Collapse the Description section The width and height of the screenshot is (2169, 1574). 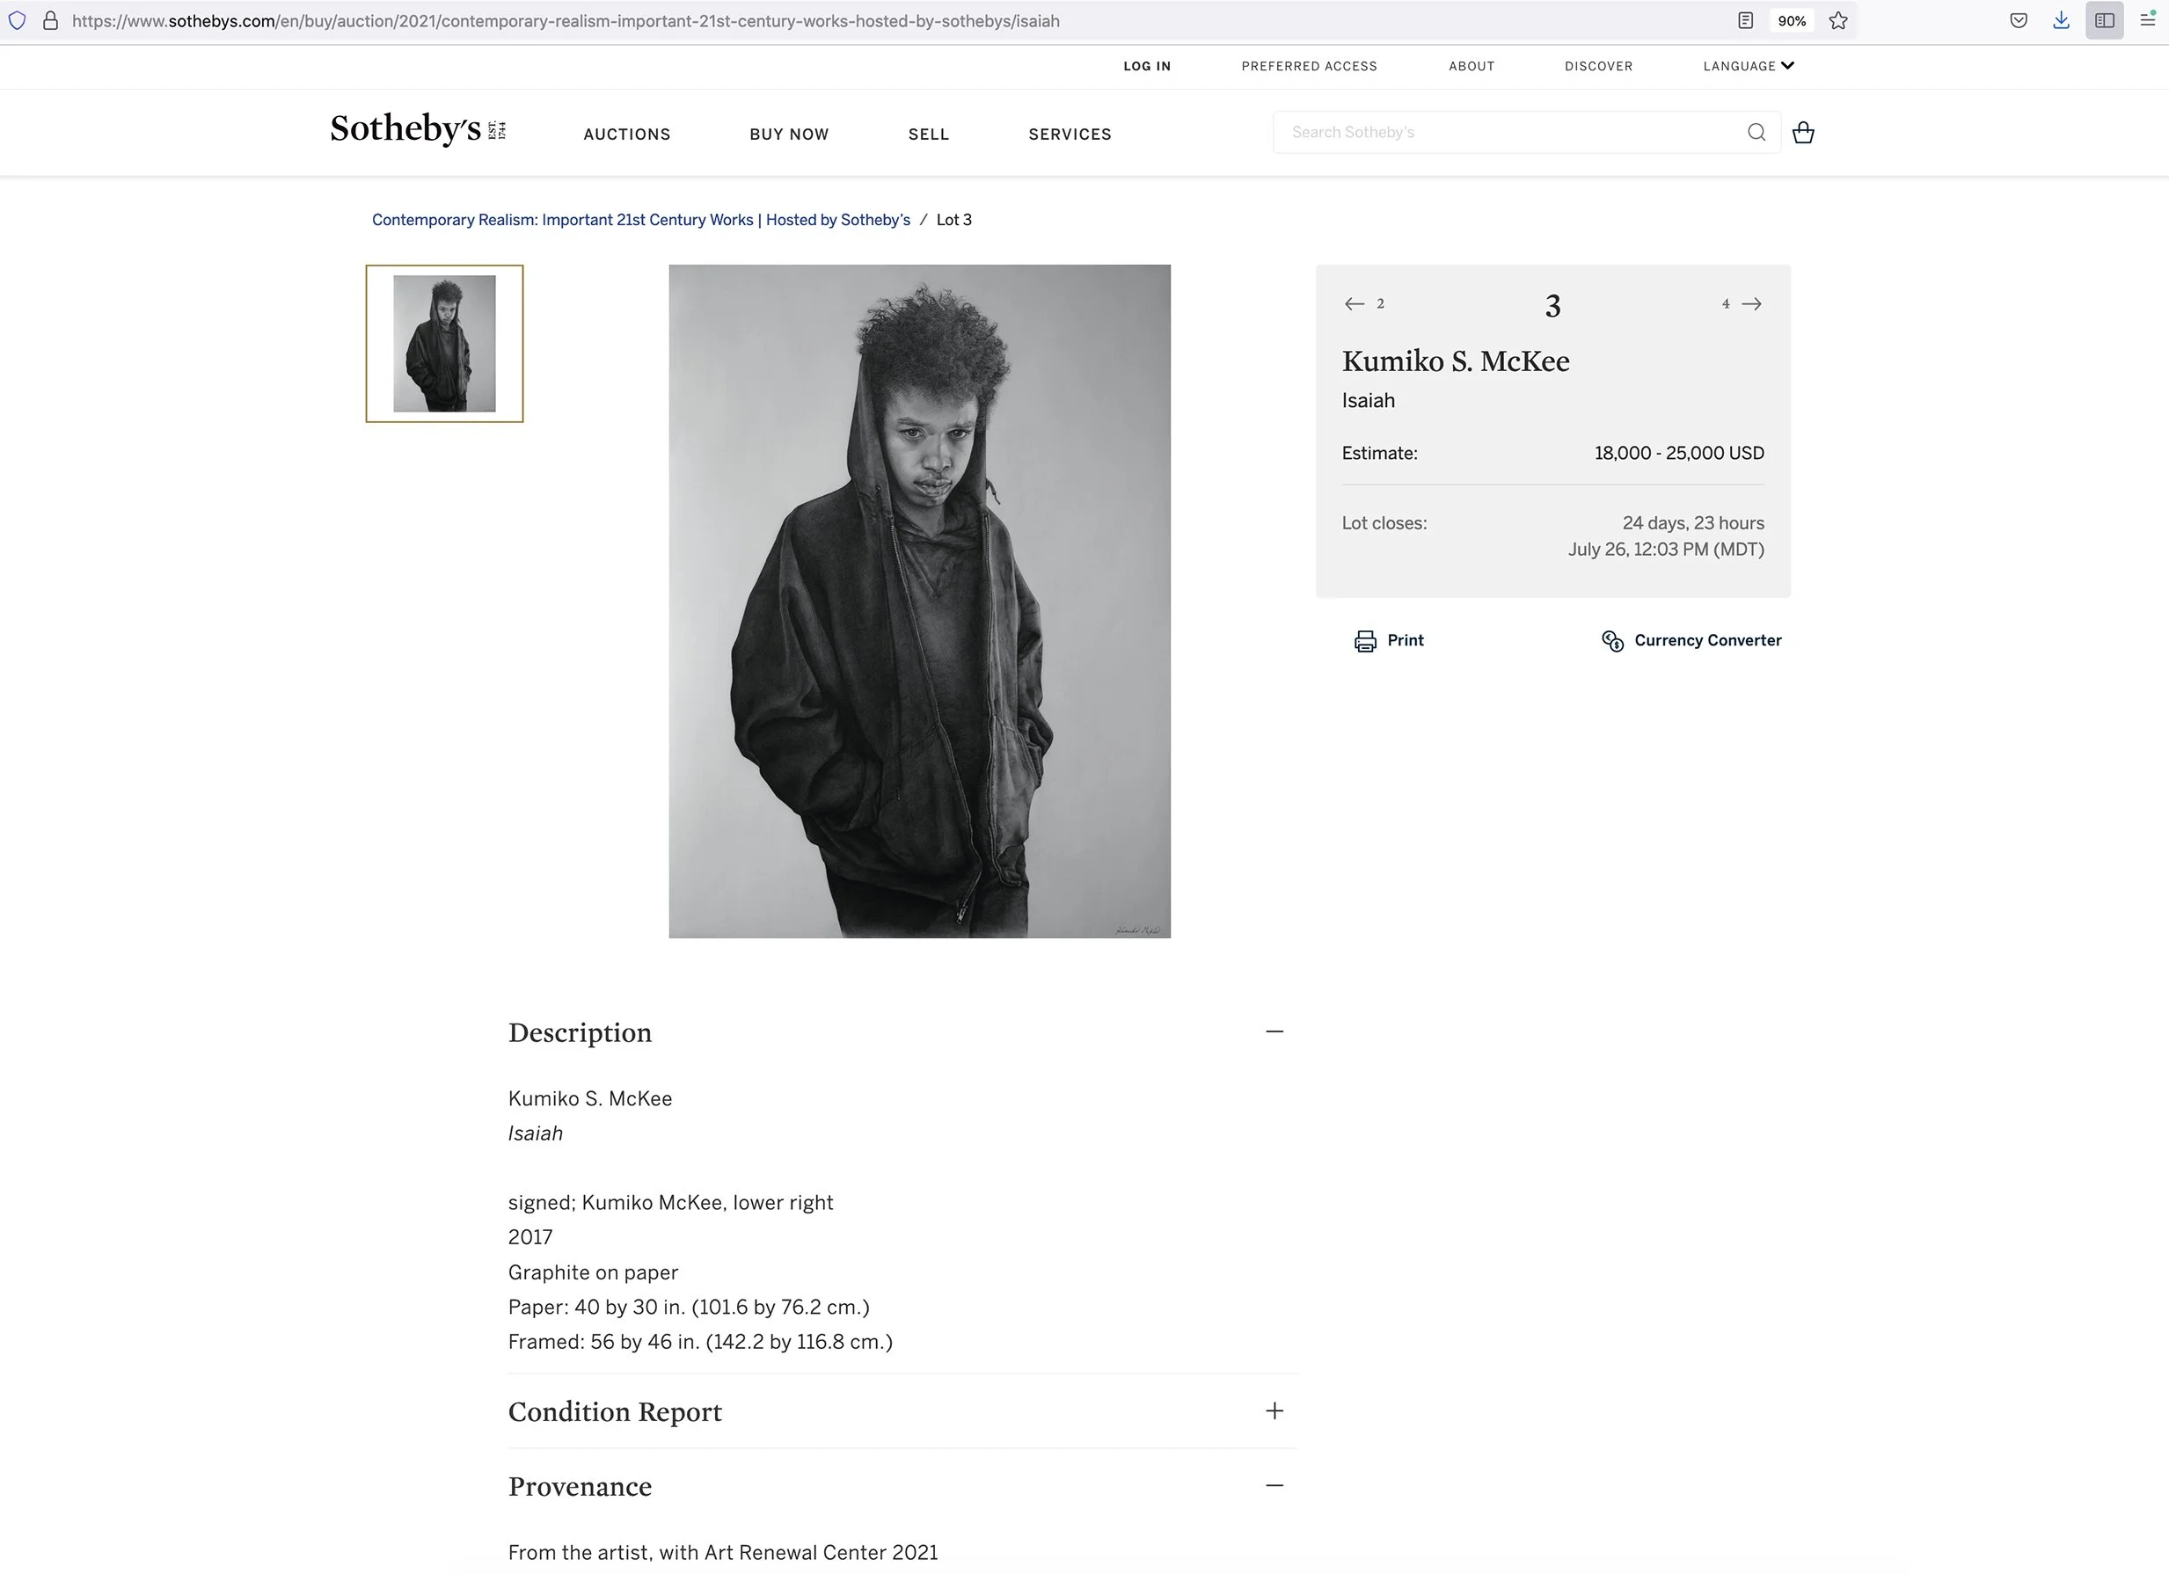click(1274, 1031)
